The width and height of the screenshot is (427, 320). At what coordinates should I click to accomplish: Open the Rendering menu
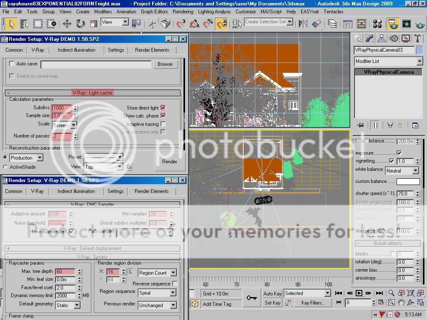pyautogui.click(x=183, y=12)
